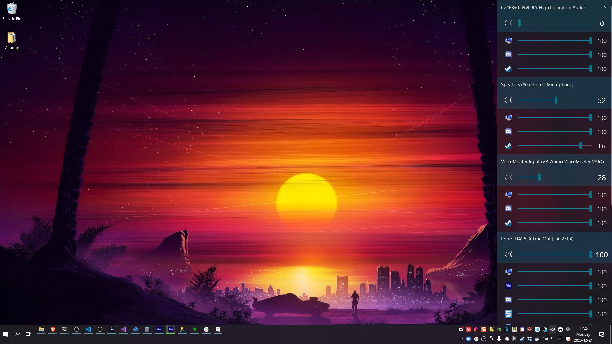Click Yeti Speakers master slider at 52

pyautogui.click(x=555, y=100)
